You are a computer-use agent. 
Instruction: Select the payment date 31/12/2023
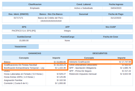[x=116, y=18]
